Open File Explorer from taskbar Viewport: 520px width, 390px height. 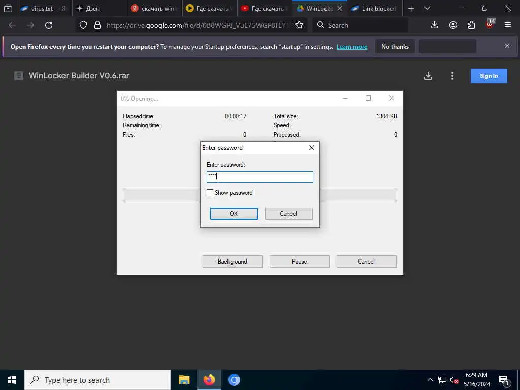(x=184, y=380)
